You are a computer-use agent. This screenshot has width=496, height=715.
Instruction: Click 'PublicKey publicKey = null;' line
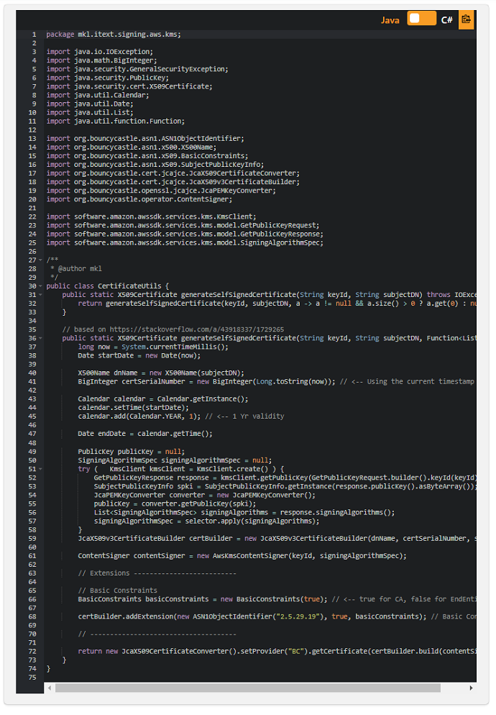tap(132, 452)
